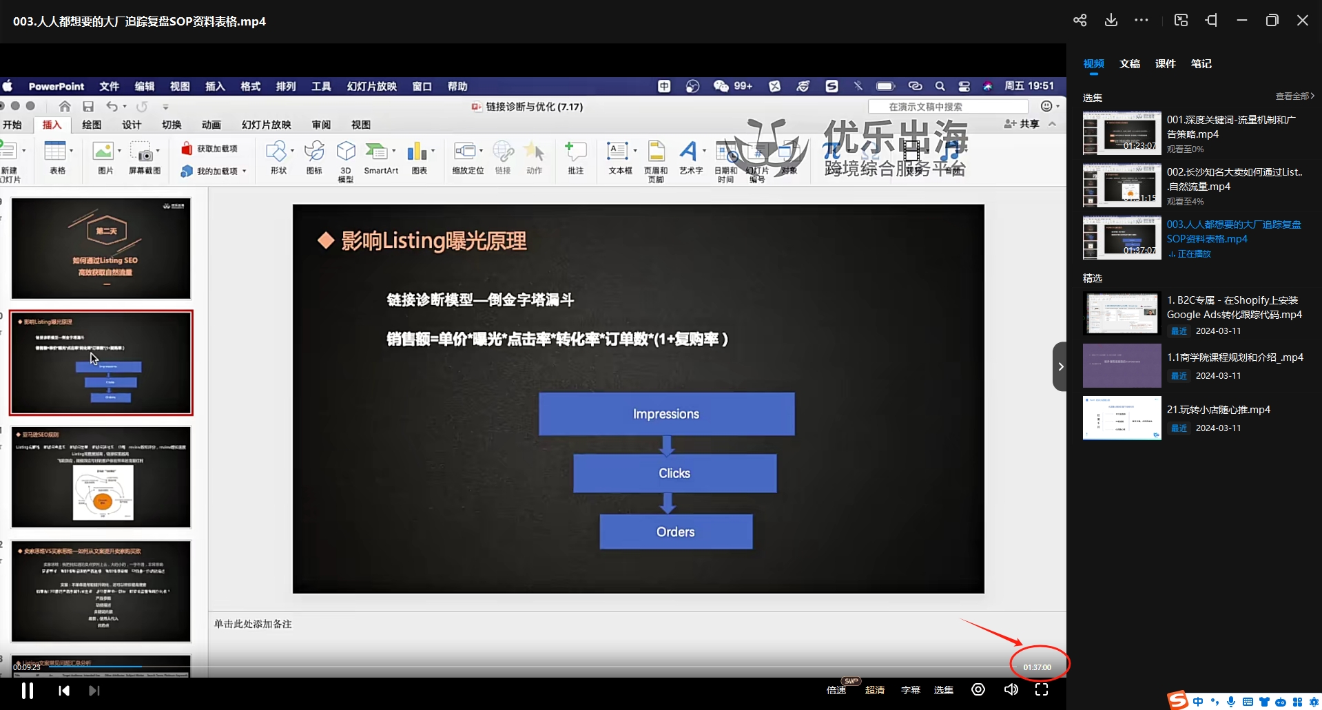
Task: Open the 超清 video quality menu
Action: pyautogui.click(x=874, y=690)
